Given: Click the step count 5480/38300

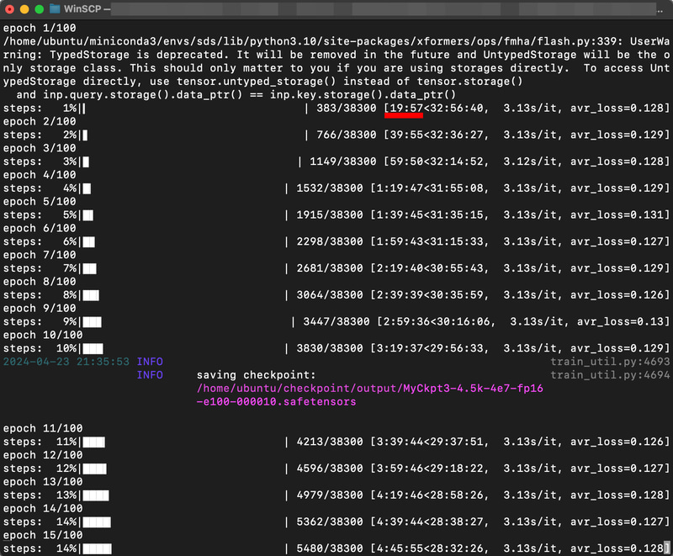Looking at the screenshot, I should pos(330,548).
